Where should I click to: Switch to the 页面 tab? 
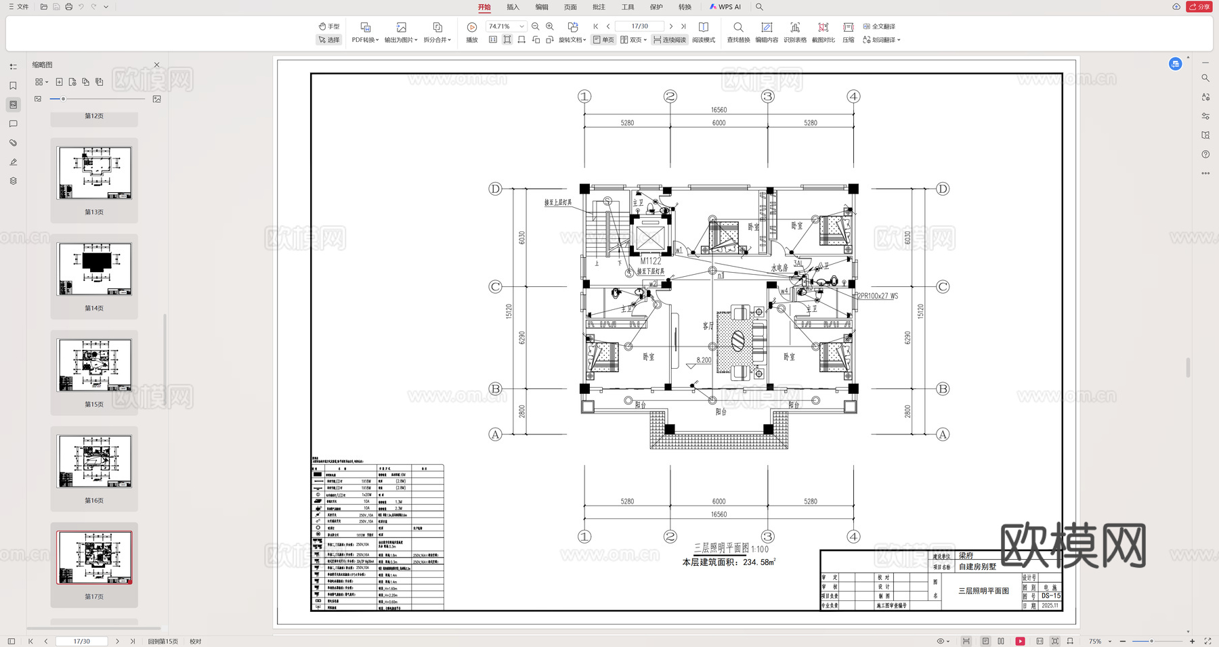(570, 7)
